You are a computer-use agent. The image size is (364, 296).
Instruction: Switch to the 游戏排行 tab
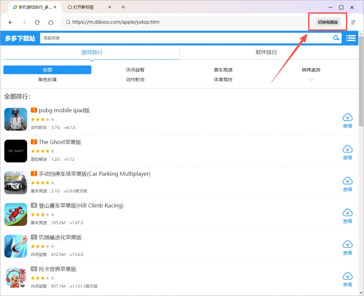(x=92, y=53)
